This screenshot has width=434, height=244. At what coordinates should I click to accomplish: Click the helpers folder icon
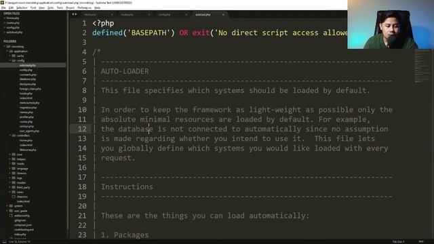click(x=14, y=159)
